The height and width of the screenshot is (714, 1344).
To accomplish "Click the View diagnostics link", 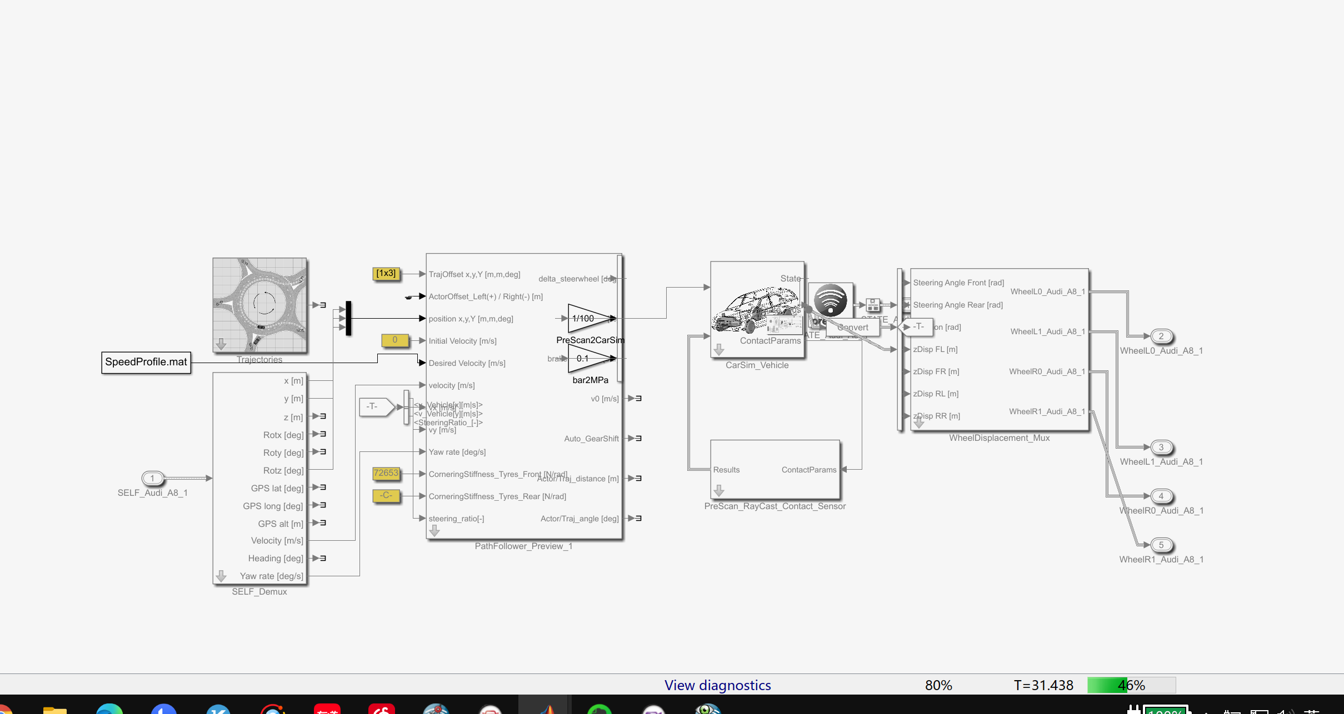I will click(x=717, y=685).
